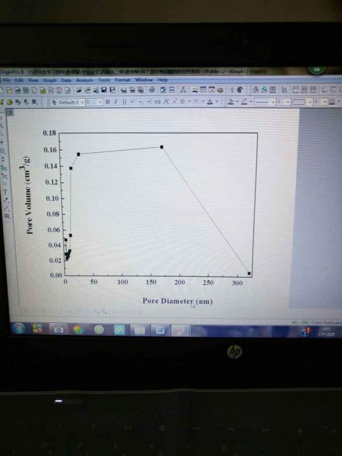Image resolution: width=342 pixels, height=456 pixels.
Task: Select the Rectangle tool in the left toolbar
Action: tap(7, 216)
